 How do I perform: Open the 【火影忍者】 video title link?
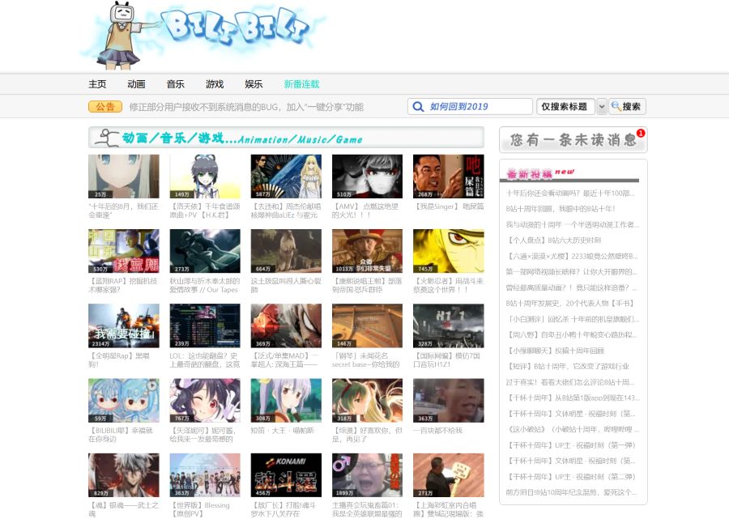point(448,285)
